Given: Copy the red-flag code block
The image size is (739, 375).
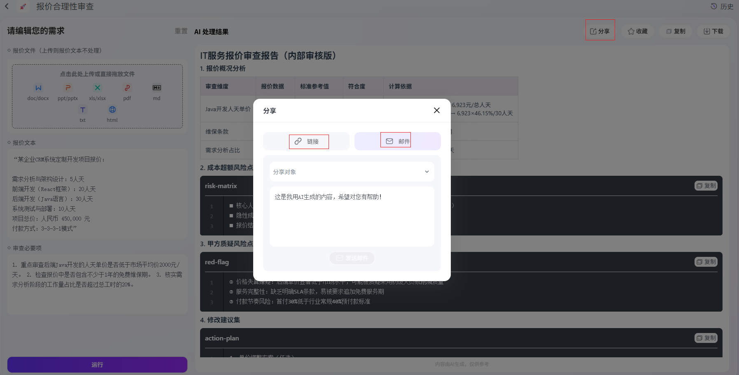Looking at the screenshot, I should click(706, 262).
